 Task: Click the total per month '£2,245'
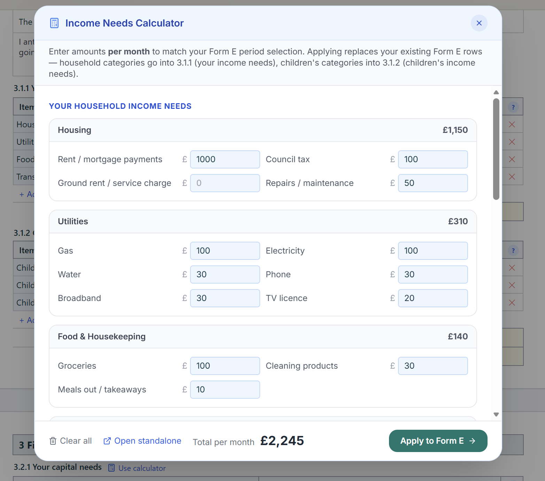[282, 441]
